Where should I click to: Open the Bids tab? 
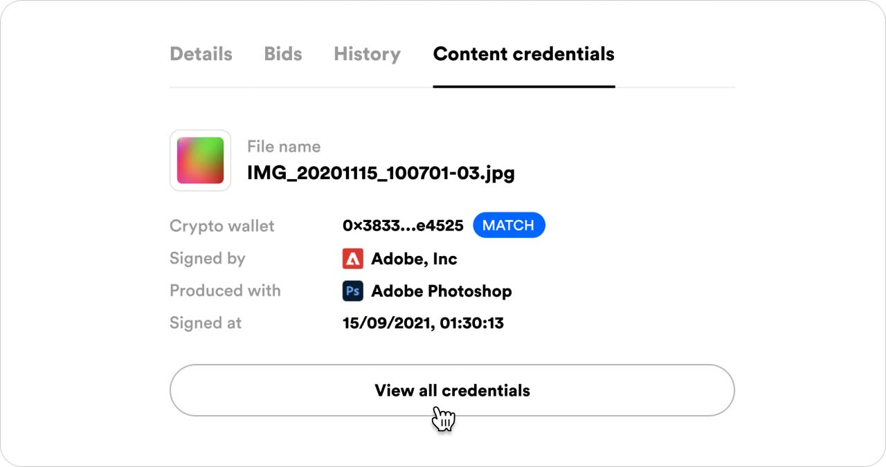[283, 54]
